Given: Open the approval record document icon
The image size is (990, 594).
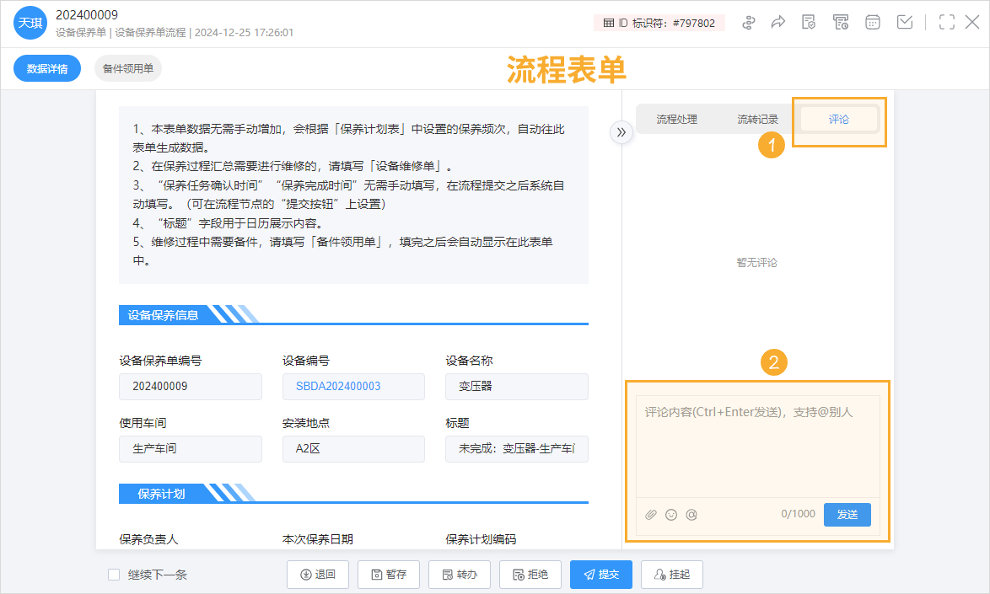Looking at the screenshot, I should (808, 22).
